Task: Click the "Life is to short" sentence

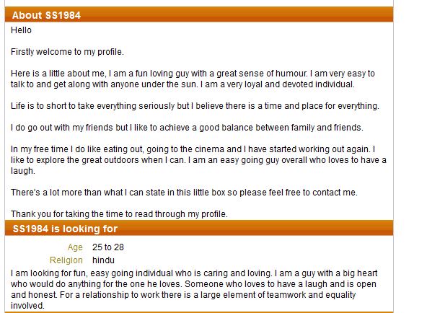Action: tap(195, 106)
